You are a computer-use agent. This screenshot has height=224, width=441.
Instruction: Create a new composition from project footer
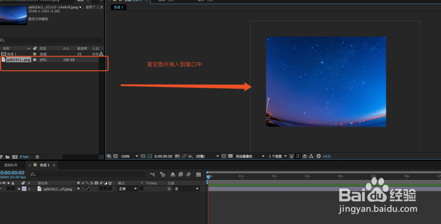click(15, 157)
